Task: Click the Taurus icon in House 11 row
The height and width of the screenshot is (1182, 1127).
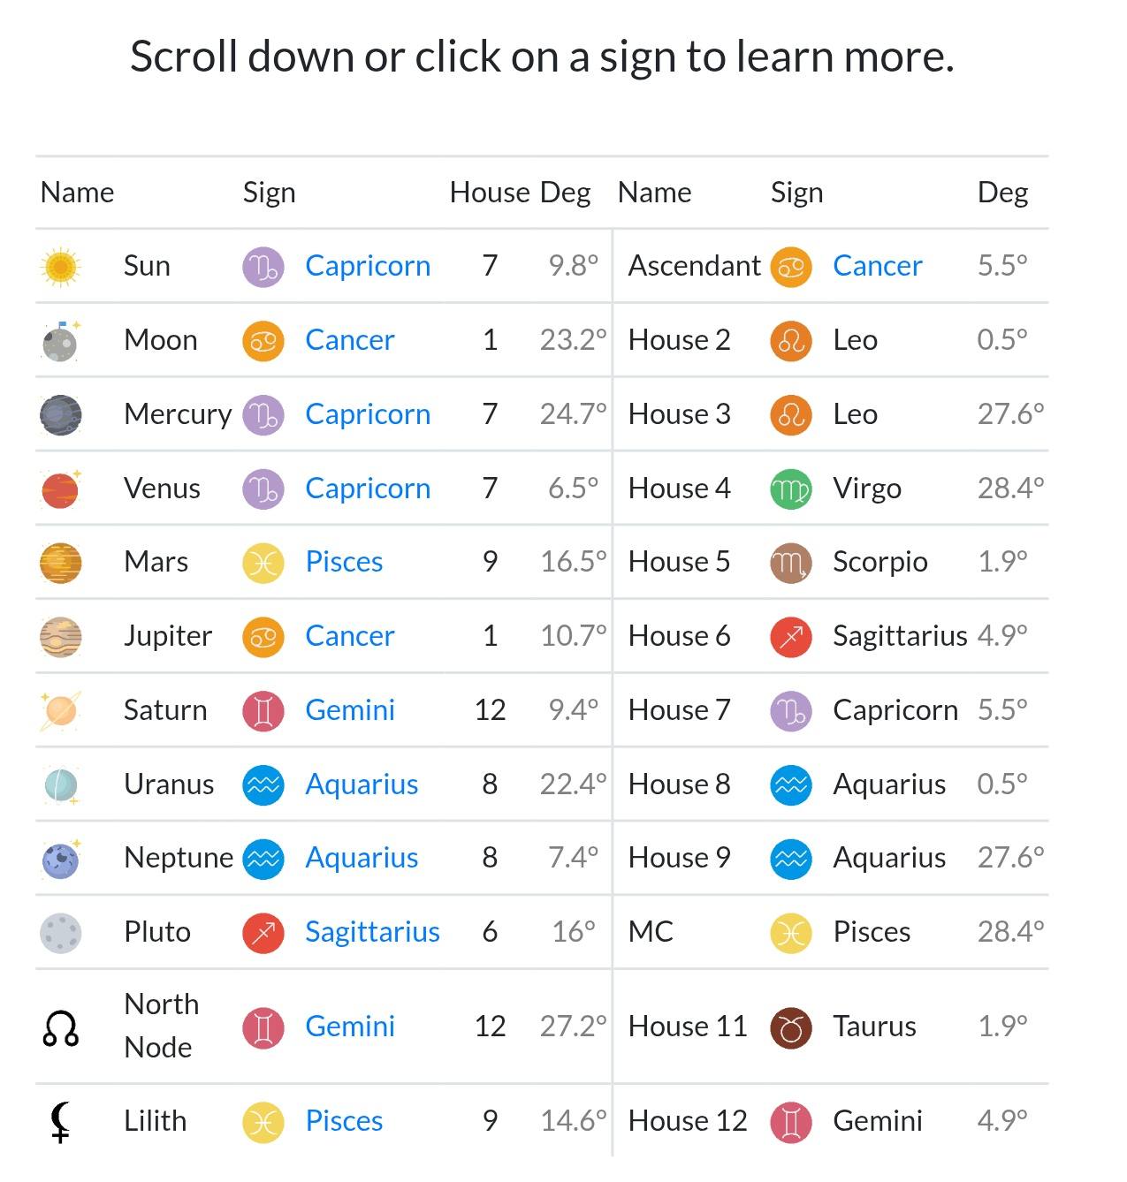Action: tap(791, 1027)
